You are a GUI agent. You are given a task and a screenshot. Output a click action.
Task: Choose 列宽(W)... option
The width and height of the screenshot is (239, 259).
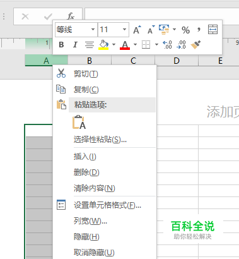pos(105,221)
